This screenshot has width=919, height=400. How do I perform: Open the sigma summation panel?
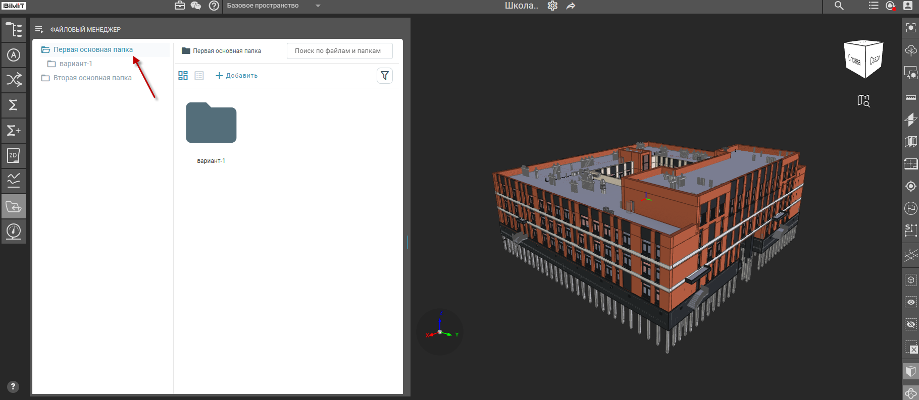pyautogui.click(x=14, y=105)
